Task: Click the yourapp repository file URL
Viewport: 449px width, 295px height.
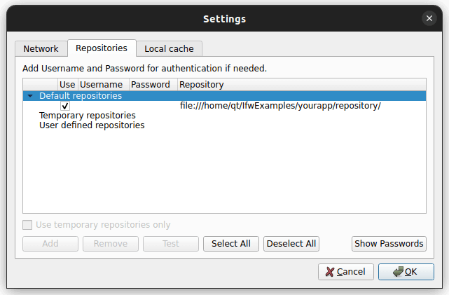Action: pyautogui.click(x=280, y=106)
